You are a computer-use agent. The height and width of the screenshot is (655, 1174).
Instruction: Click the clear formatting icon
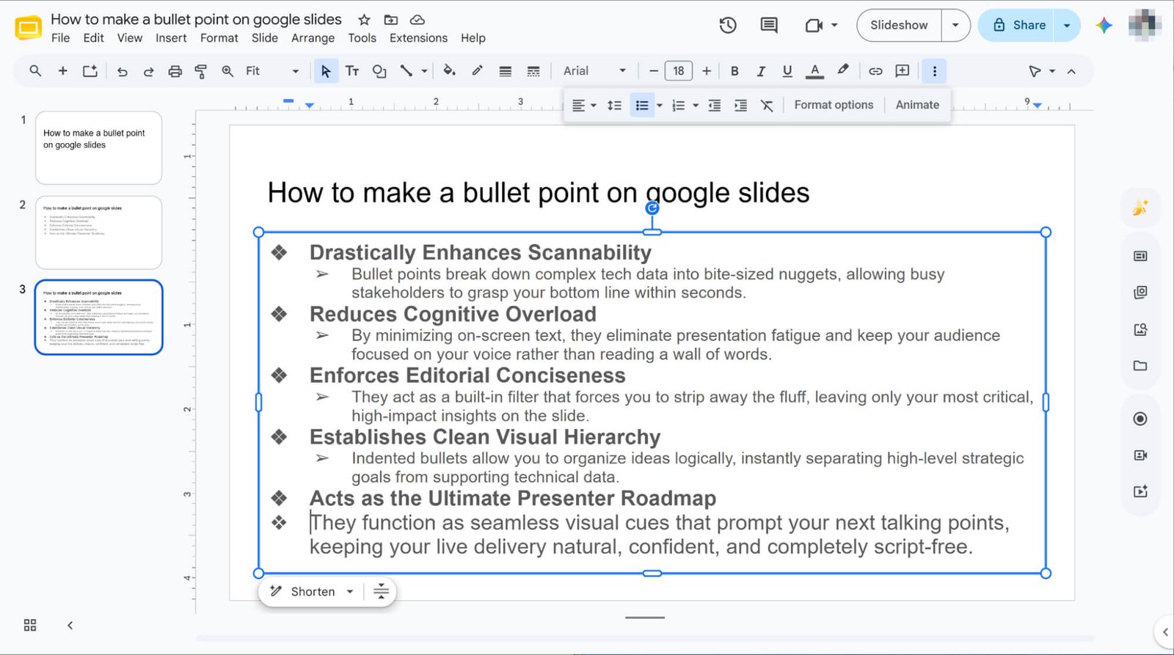tap(767, 106)
